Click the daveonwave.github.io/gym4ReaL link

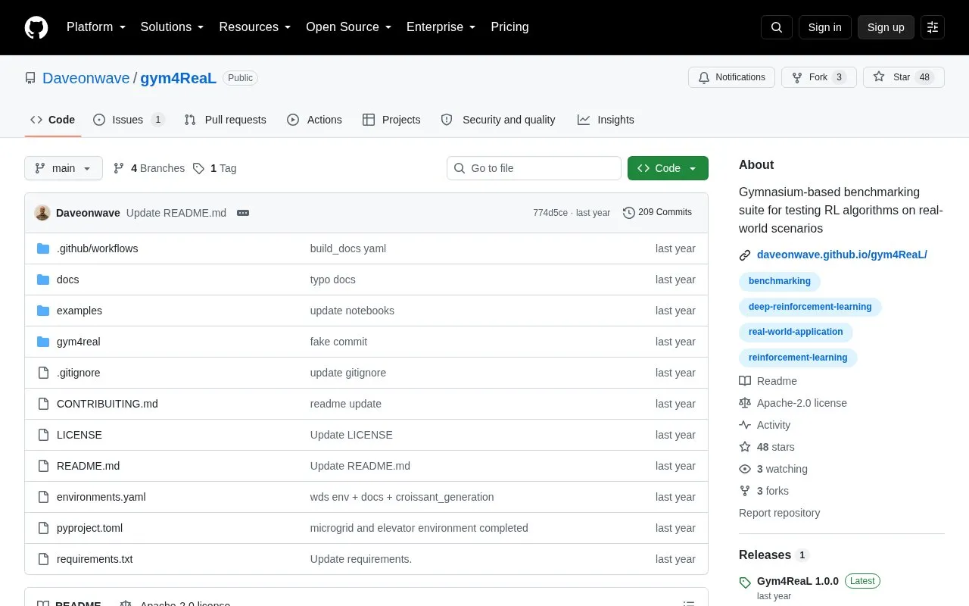[842, 255]
